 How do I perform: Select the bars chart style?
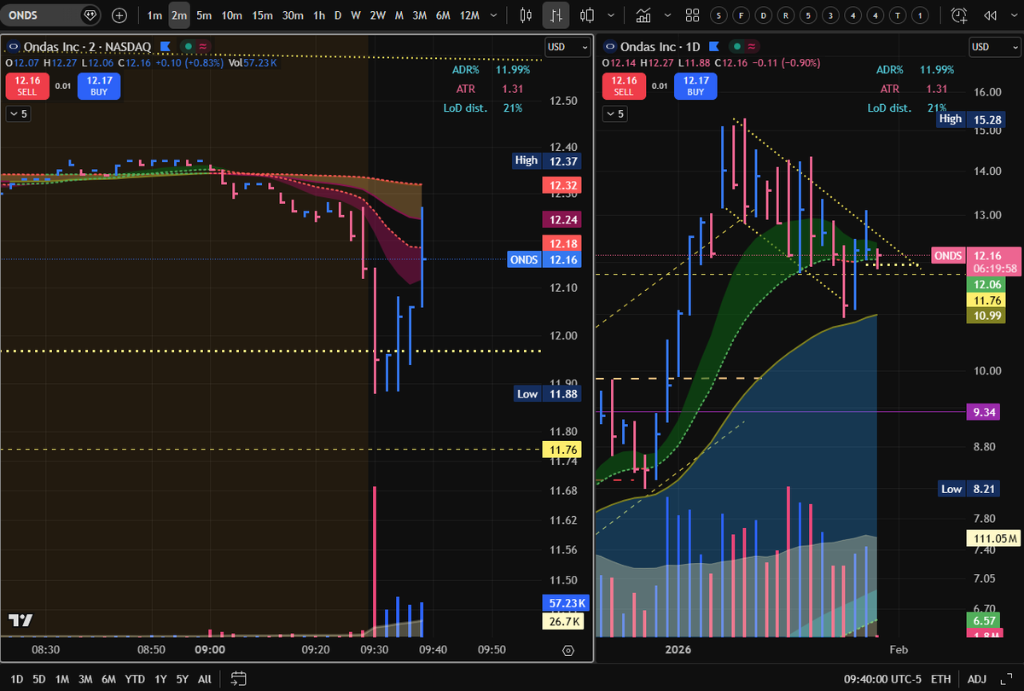tap(556, 15)
